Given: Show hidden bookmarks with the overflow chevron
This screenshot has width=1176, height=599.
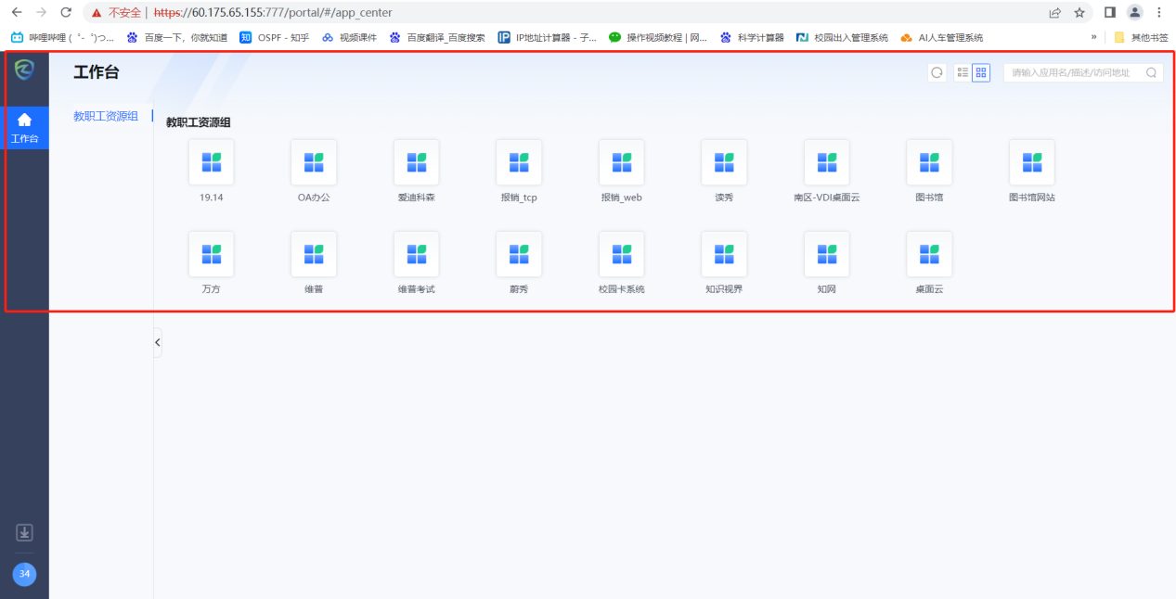Looking at the screenshot, I should tap(1093, 37).
